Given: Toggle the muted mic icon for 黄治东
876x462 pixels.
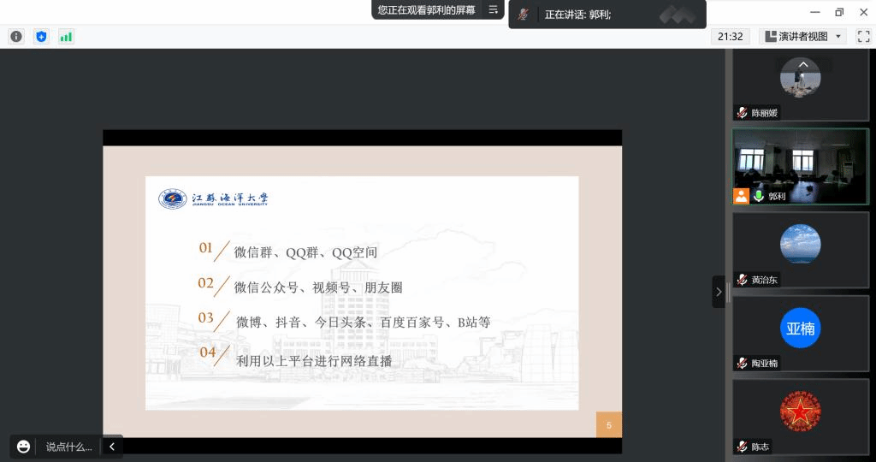Looking at the screenshot, I should click(x=742, y=280).
